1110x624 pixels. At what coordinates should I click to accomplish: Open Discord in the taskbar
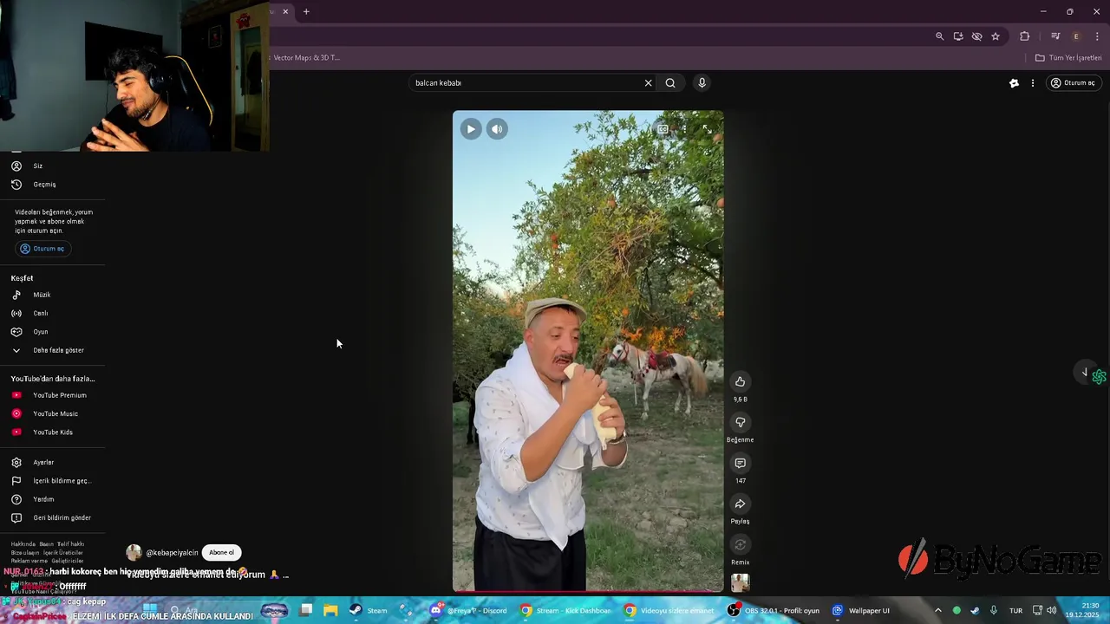pos(469,610)
